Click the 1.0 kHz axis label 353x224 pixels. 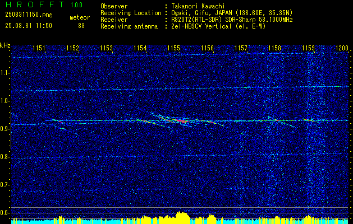coord(4,101)
